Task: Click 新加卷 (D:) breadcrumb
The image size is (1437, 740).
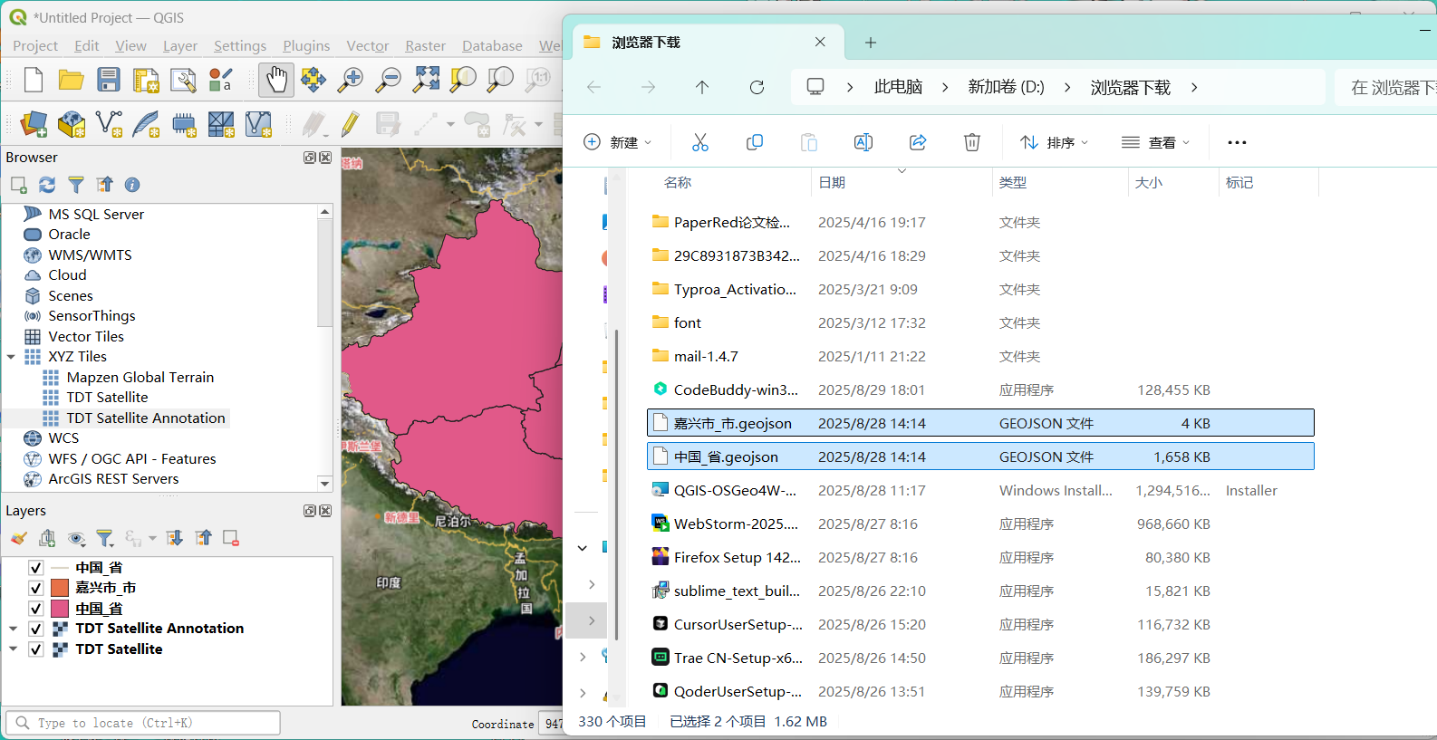Action: (1006, 87)
